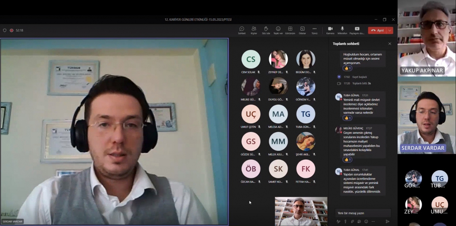Open the emoji picker in compose bar
This screenshot has width=456, height=226.
tap(366, 221)
